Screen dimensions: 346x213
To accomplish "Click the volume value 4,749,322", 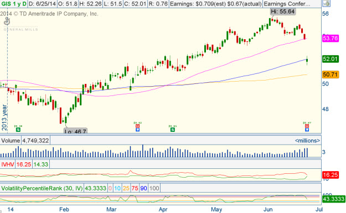I will coord(35,141).
